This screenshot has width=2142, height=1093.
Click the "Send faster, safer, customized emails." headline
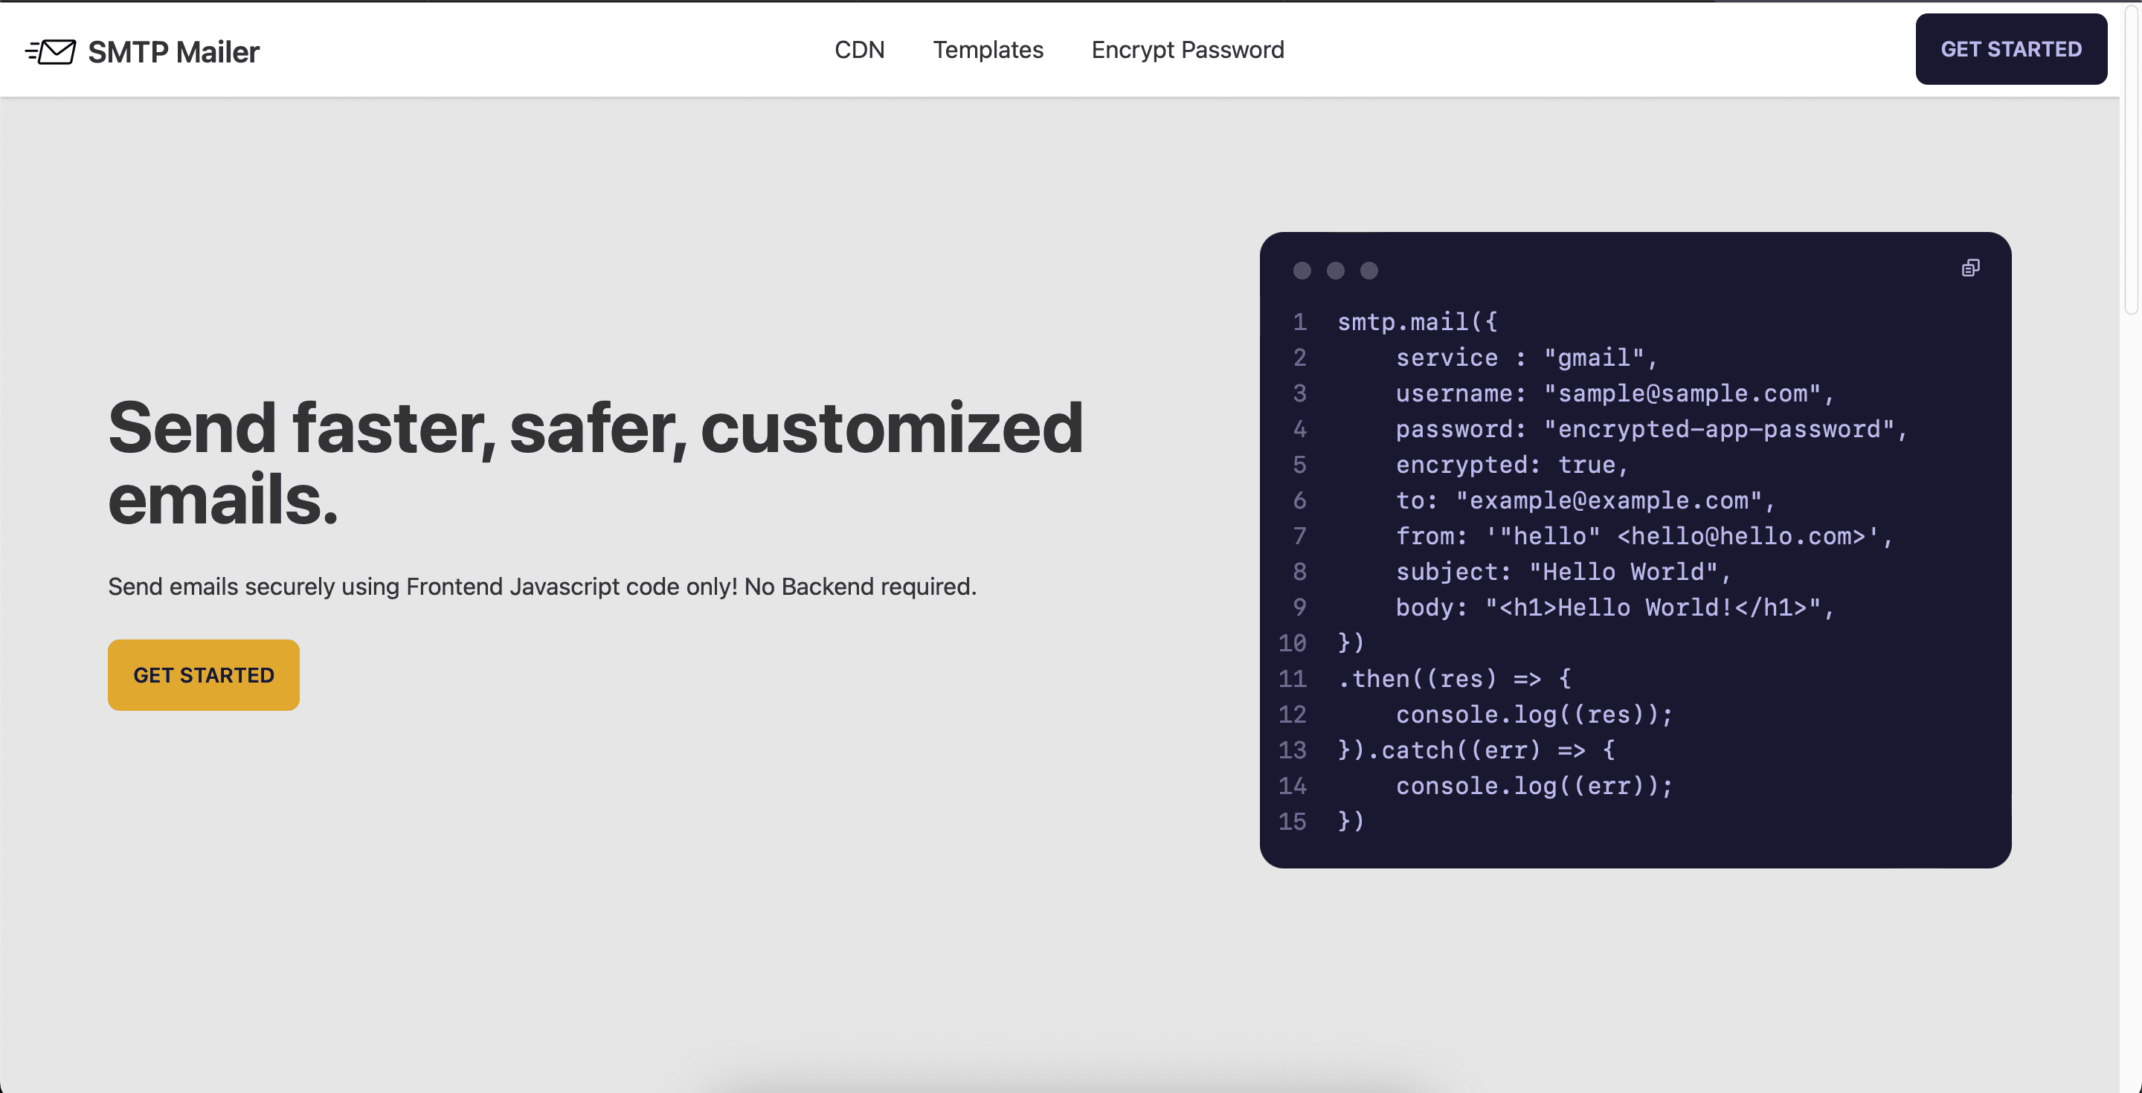[595, 463]
